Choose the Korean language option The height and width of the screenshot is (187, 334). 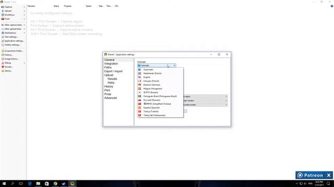pos(160,92)
